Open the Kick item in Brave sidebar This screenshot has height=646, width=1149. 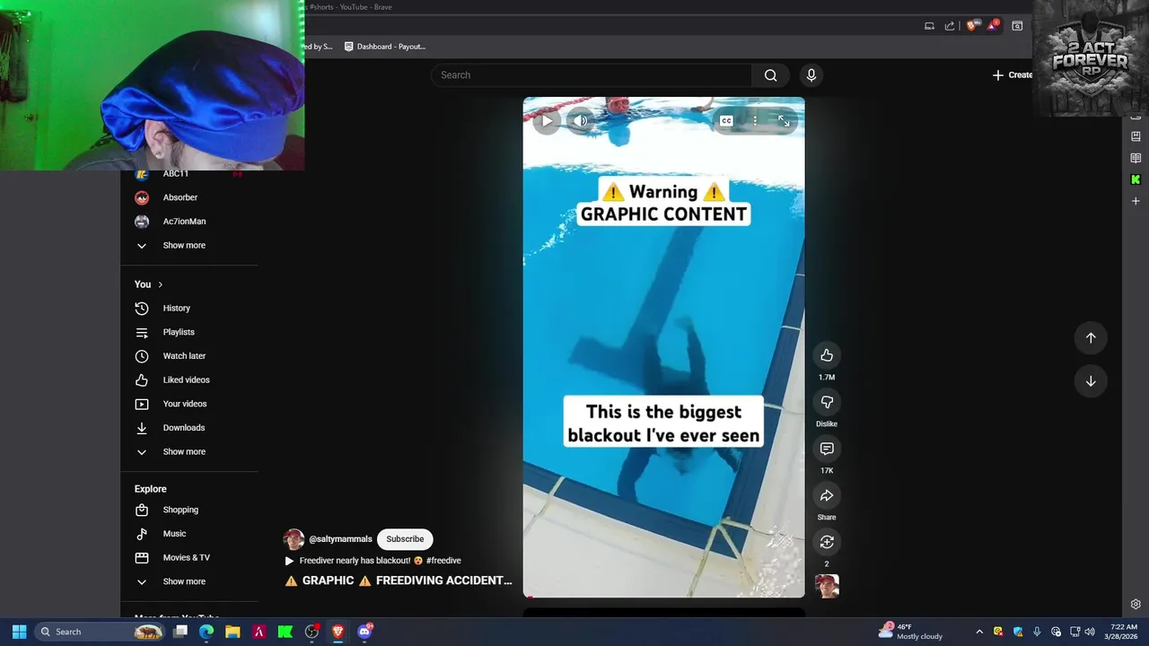pyautogui.click(x=1136, y=179)
